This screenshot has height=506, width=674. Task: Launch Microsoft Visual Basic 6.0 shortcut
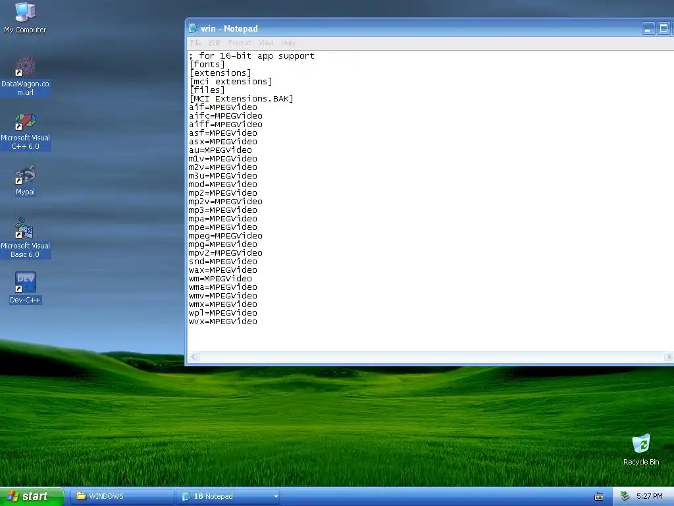tap(25, 238)
